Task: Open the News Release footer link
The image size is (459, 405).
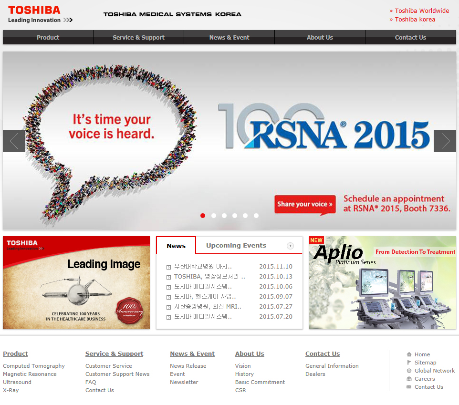Action: click(x=188, y=366)
